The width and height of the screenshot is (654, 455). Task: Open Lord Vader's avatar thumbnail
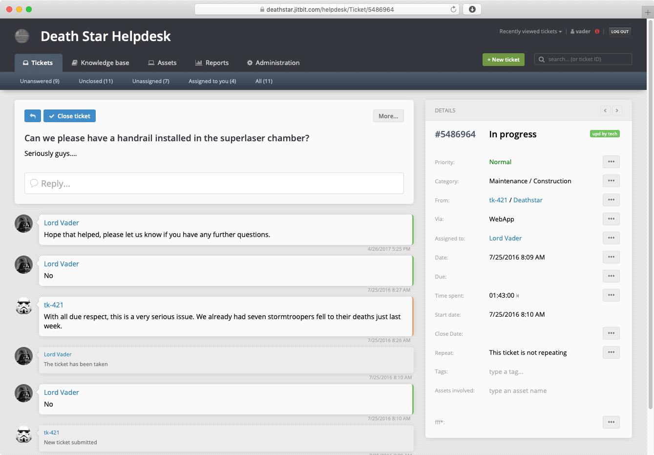point(23,223)
